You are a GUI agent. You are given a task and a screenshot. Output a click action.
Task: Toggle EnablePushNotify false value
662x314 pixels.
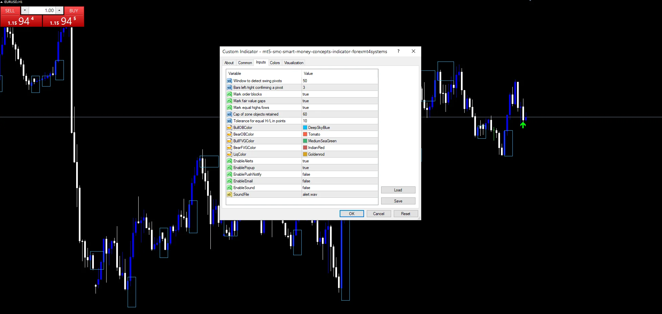pyautogui.click(x=340, y=174)
